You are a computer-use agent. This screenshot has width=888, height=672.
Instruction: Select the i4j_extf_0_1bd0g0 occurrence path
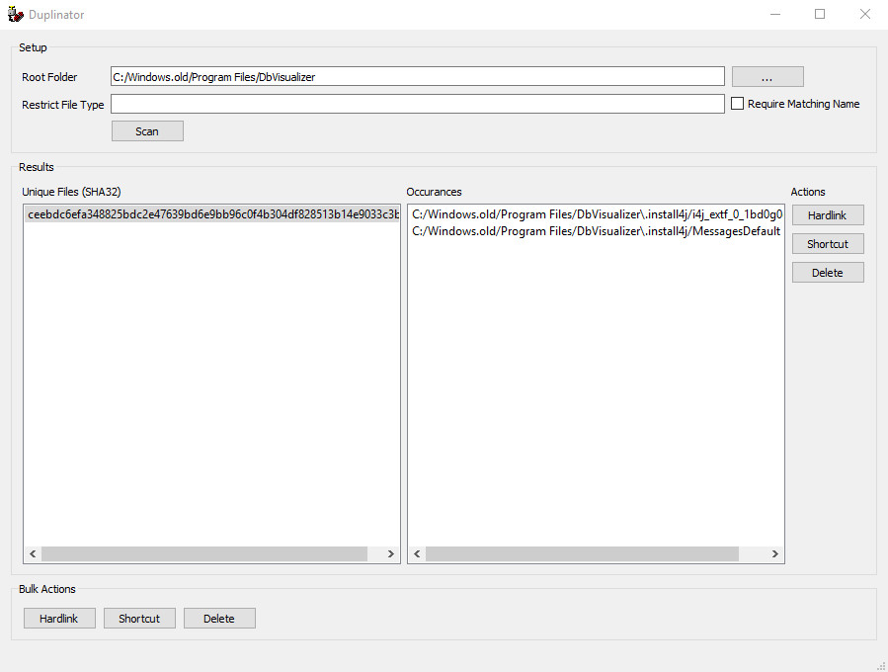(597, 214)
